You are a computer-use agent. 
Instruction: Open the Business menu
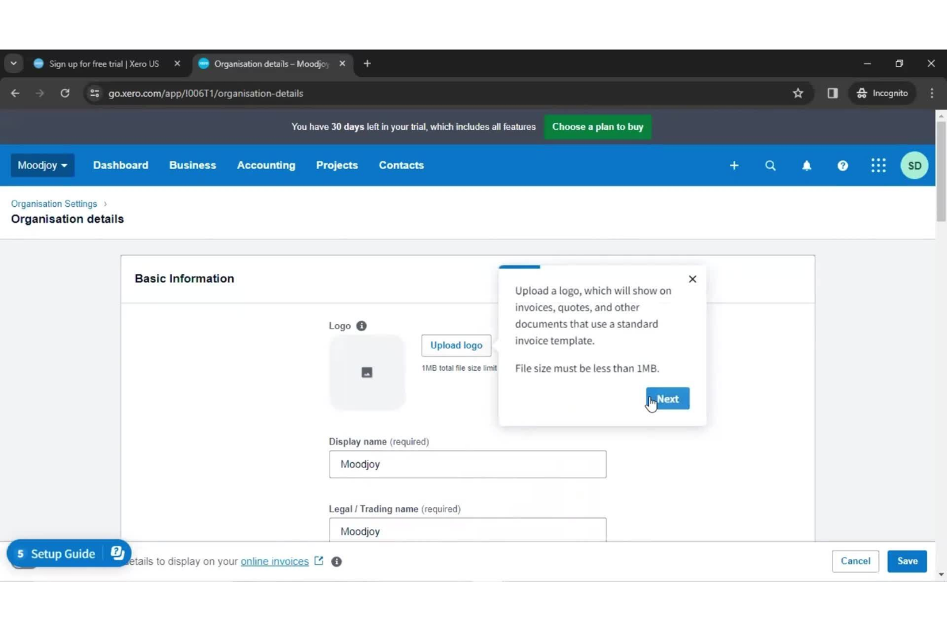tap(193, 165)
